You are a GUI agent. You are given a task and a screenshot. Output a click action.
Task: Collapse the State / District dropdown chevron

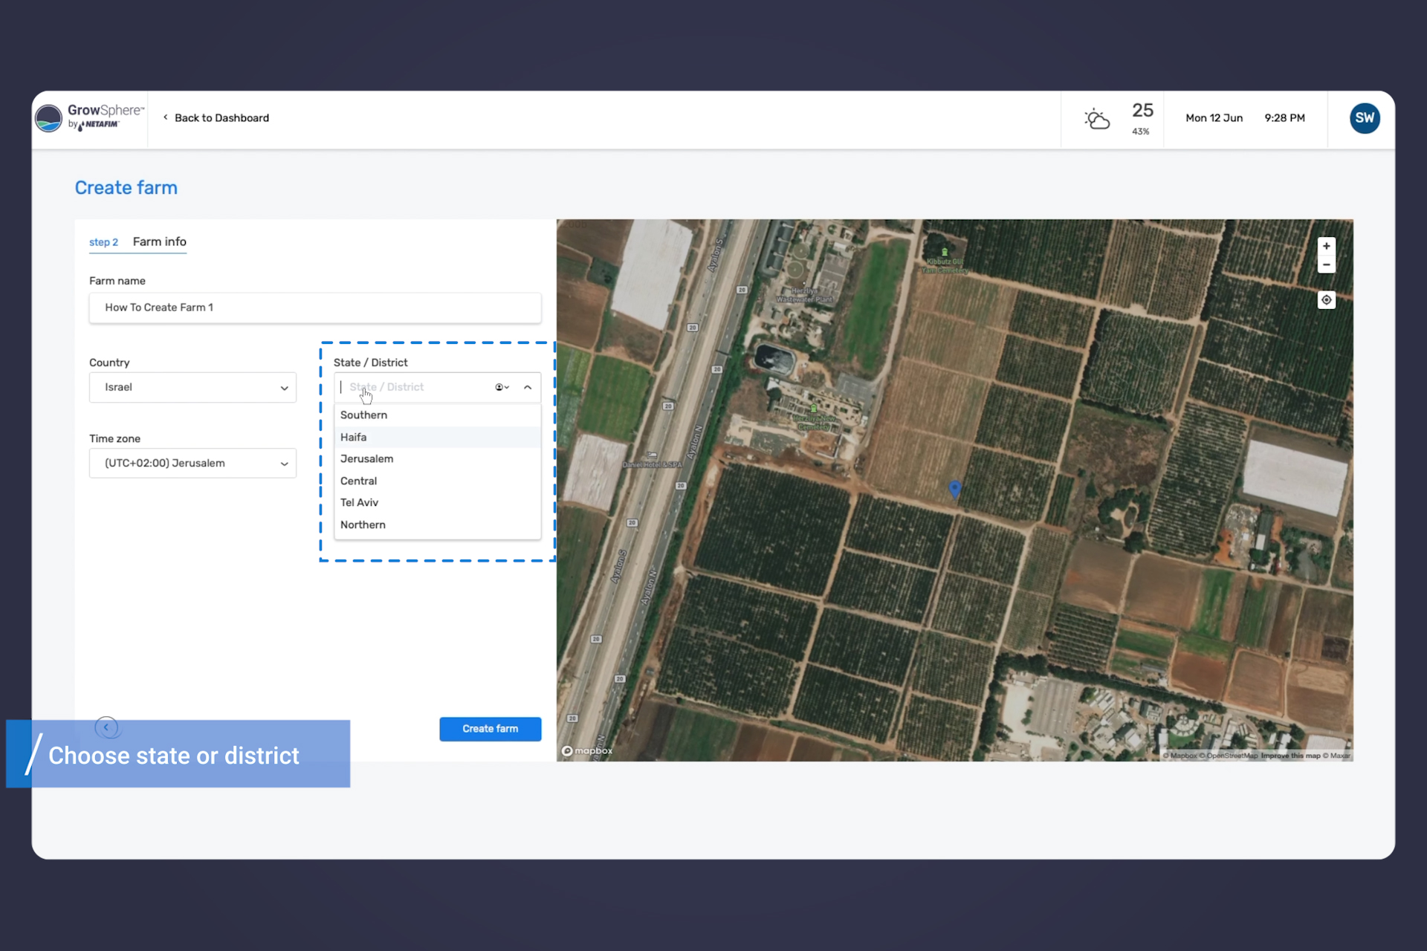point(528,387)
